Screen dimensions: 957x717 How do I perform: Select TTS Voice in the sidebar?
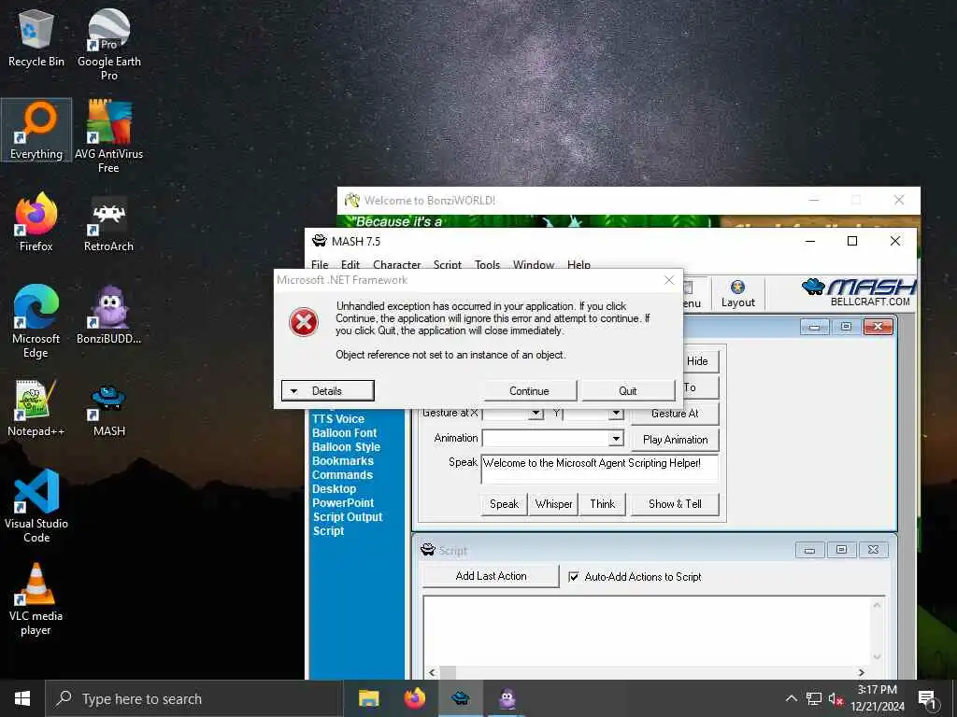point(338,419)
